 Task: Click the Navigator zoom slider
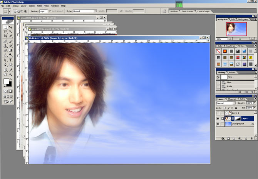click(241, 39)
